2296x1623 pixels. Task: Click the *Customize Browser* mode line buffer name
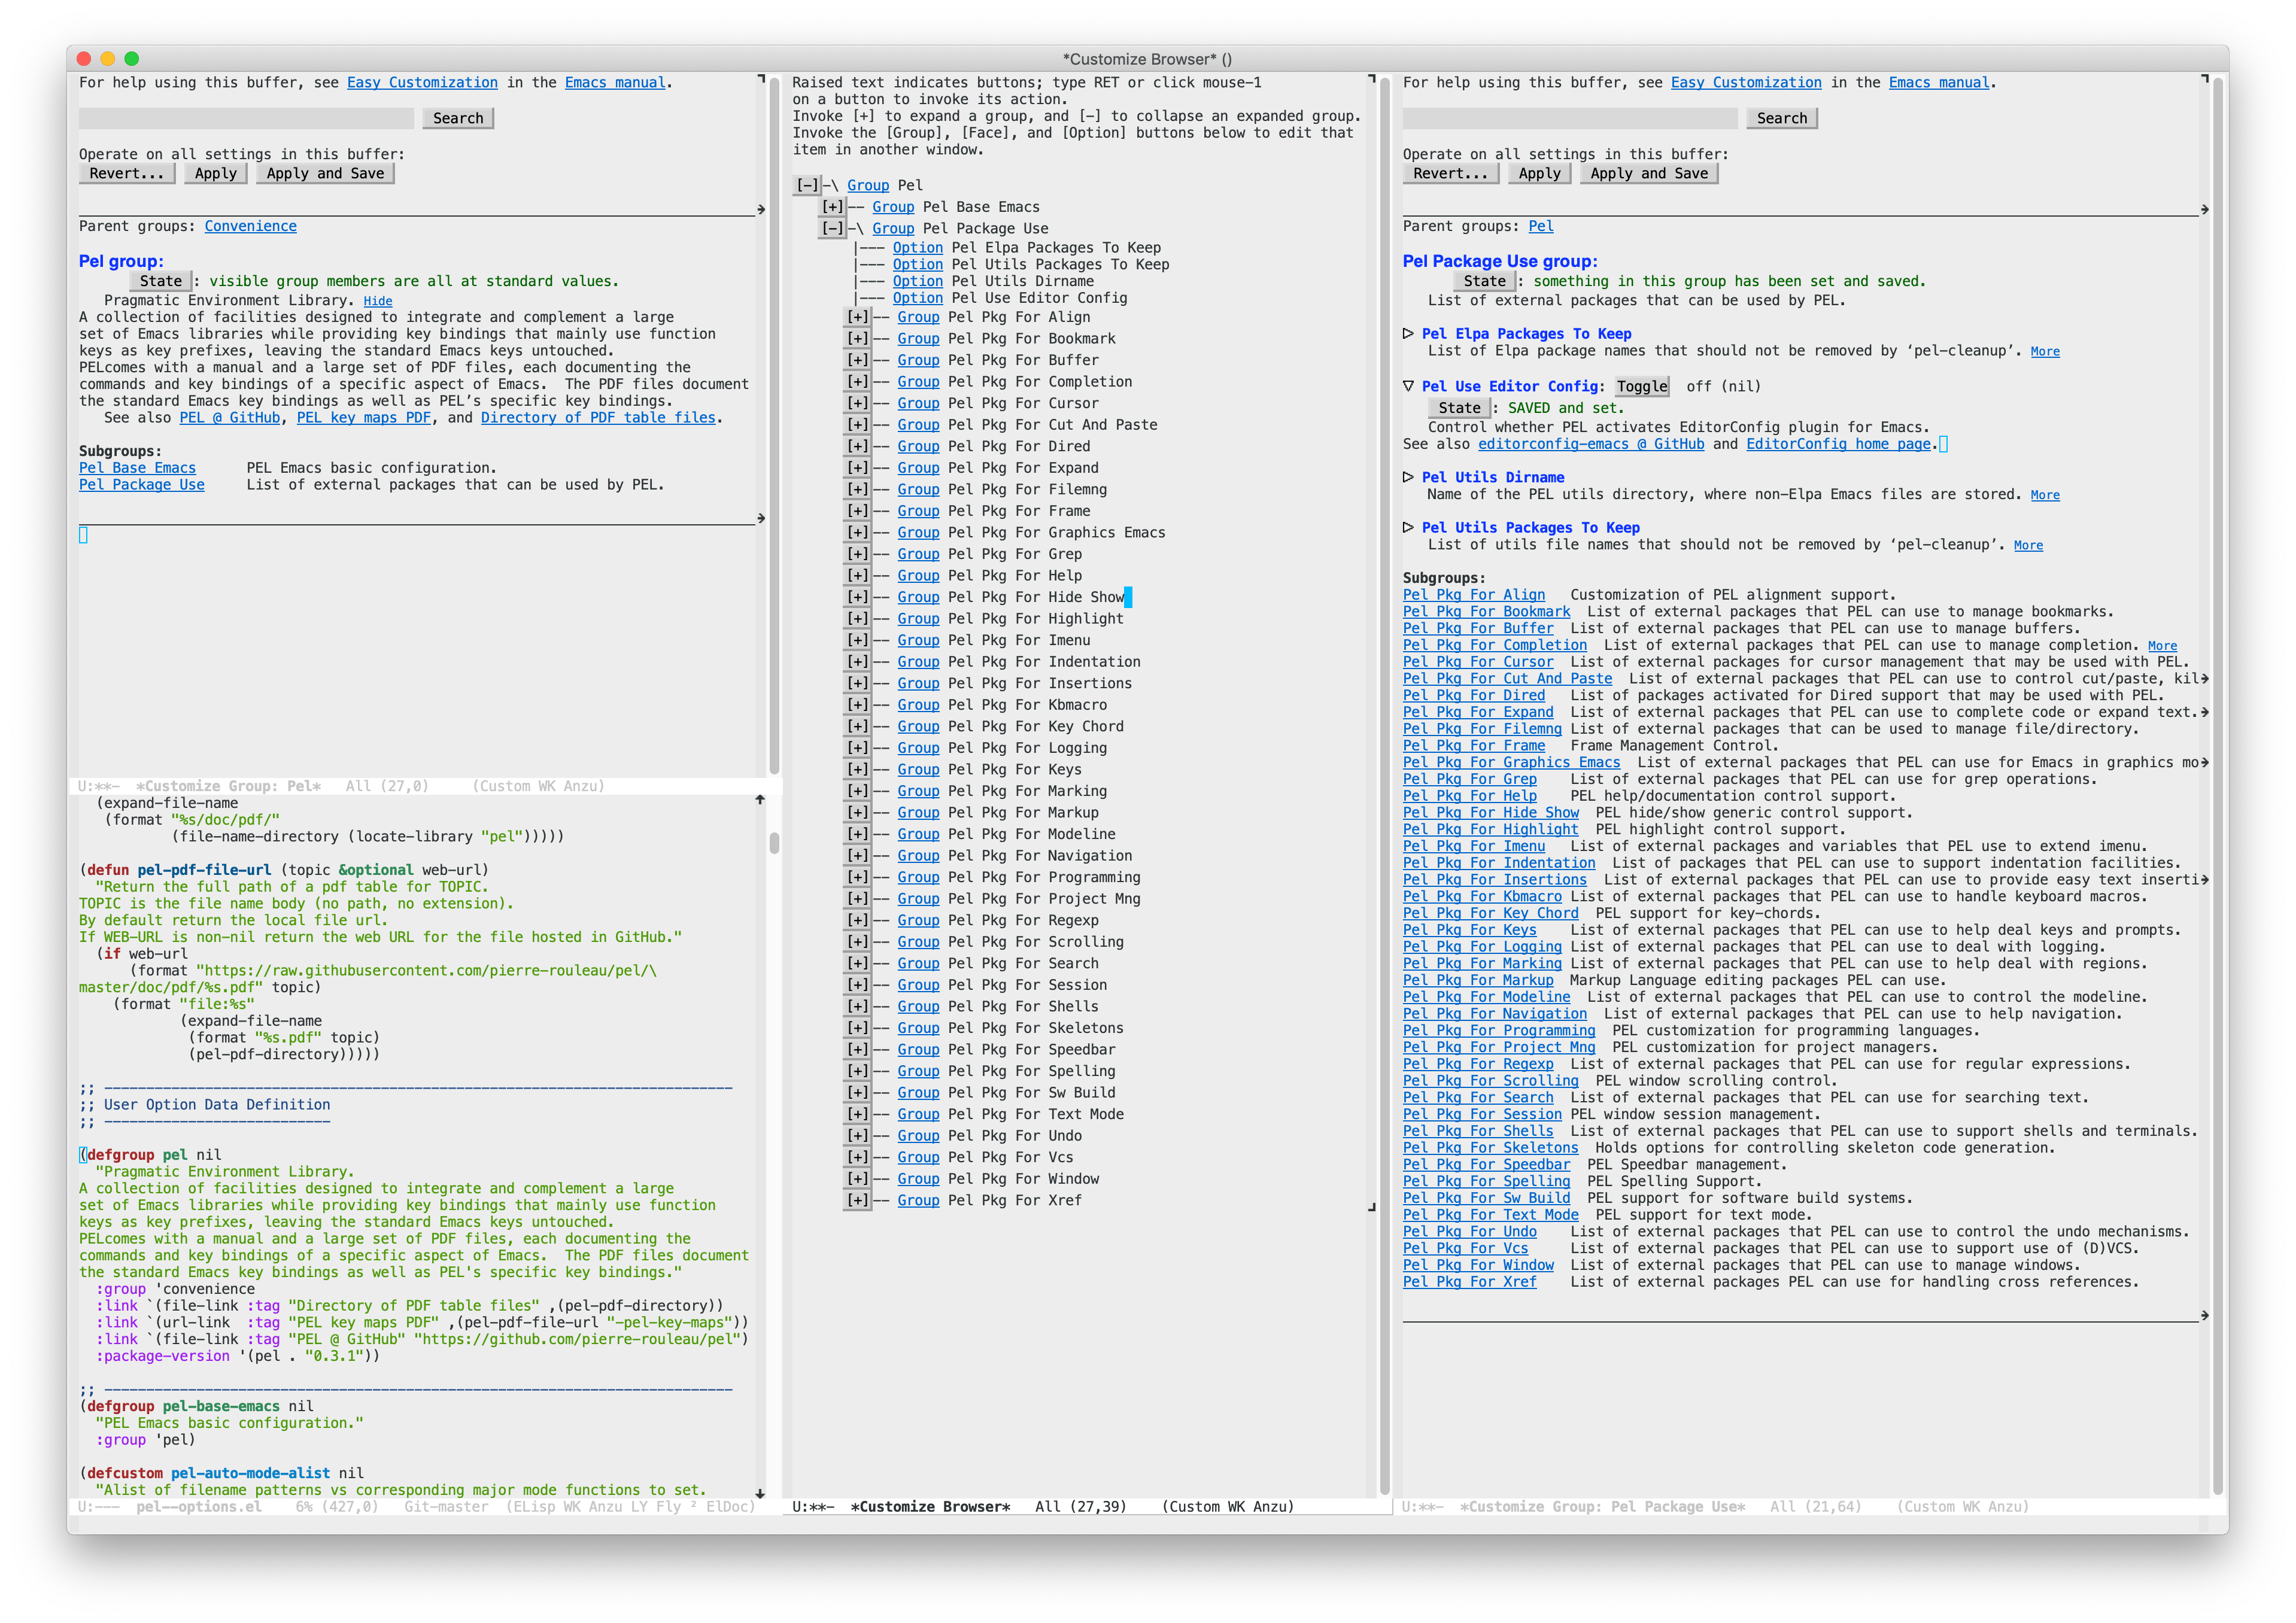pos(931,1506)
